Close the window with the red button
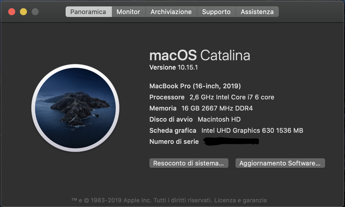Viewport: 345px width, 207px height. coord(12,12)
